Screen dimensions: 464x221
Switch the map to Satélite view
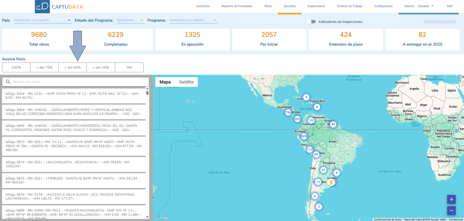pyautogui.click(x=186, y=82)
